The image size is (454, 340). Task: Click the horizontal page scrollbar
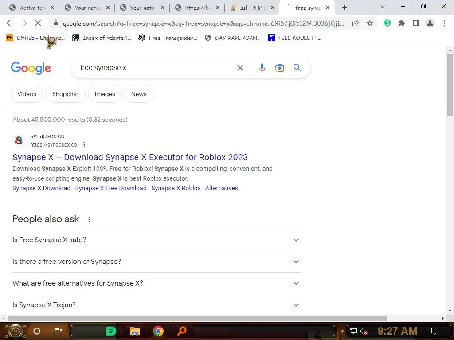point(197,318)
